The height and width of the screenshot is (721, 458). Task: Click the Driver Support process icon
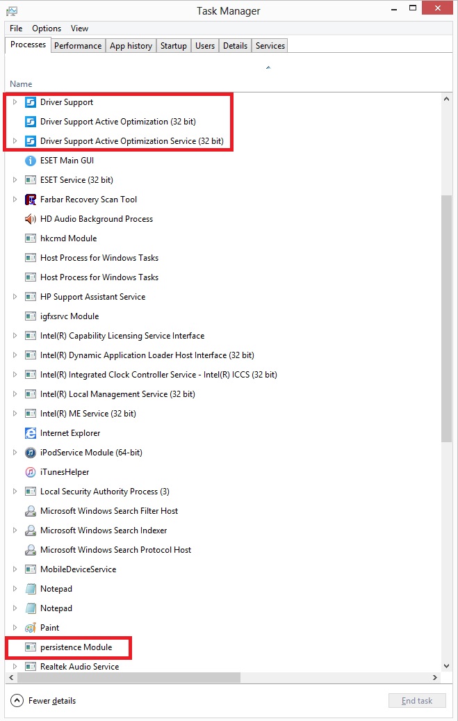[31, 102]
